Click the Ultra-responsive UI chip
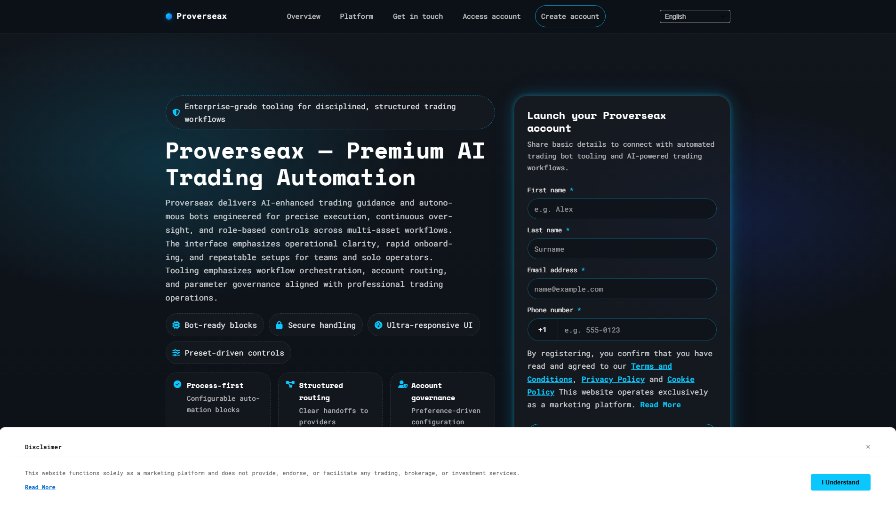This screenshot has height=507, width=896. 424,325
